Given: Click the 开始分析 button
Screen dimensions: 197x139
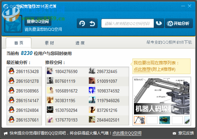Looking at the screenshot, I should coord(179,23).
